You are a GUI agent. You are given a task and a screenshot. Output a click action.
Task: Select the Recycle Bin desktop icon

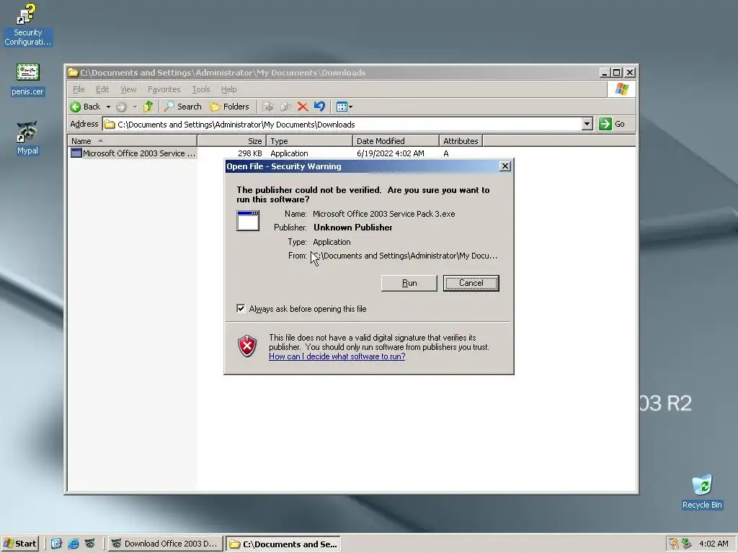point(702,492)
